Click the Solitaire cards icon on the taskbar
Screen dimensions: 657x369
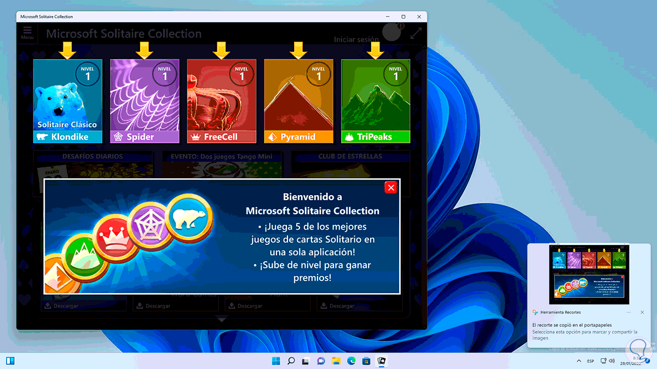point(382,361)
